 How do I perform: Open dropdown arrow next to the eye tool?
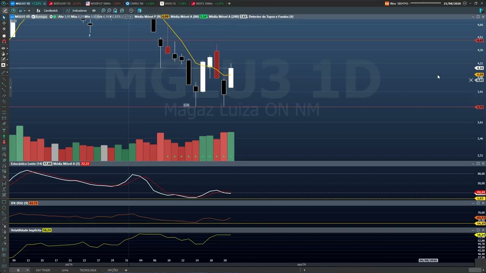[7, 49]
